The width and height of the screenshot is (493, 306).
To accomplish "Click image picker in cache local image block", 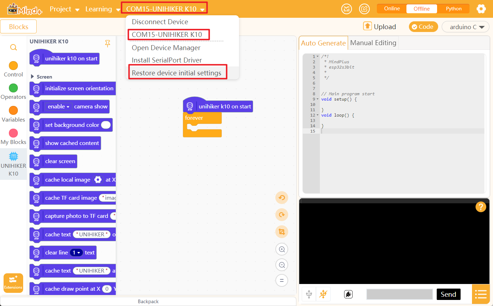I will (98, 180).
